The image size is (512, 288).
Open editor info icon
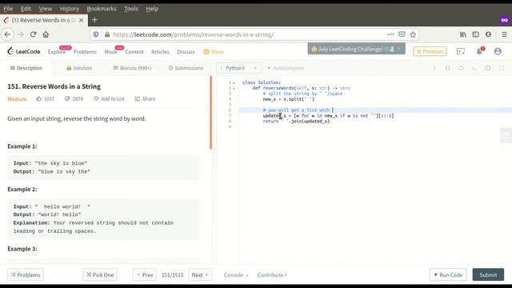pyautogui.click(x=434, y=68)
